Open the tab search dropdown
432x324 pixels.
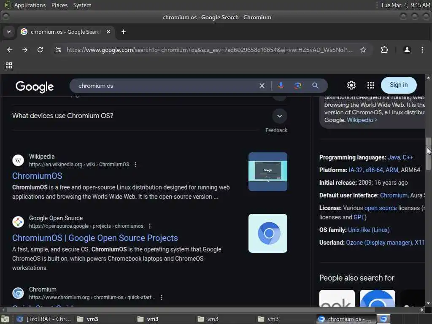[9, 32]
